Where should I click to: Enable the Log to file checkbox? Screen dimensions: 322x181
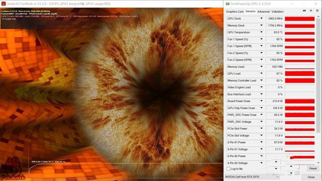coord(228,169)
